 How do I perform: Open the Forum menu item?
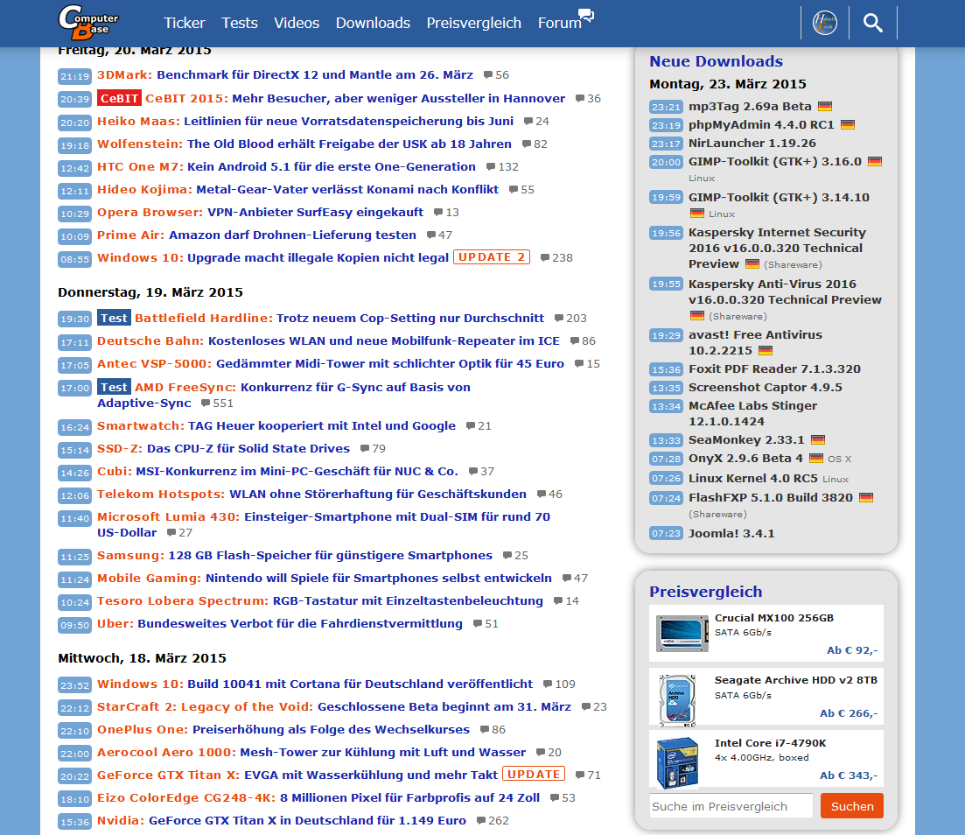pyautogui.click(x=559, y=23)
